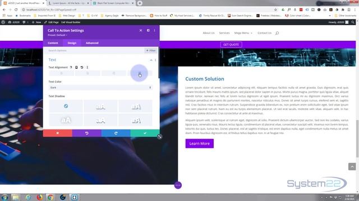
Task: Click the site header search icon
Action: (x=277, y=33)
